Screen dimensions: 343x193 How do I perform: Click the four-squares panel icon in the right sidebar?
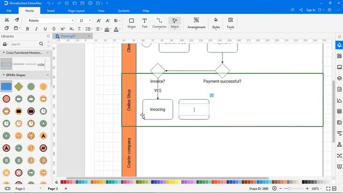point(339,56)
